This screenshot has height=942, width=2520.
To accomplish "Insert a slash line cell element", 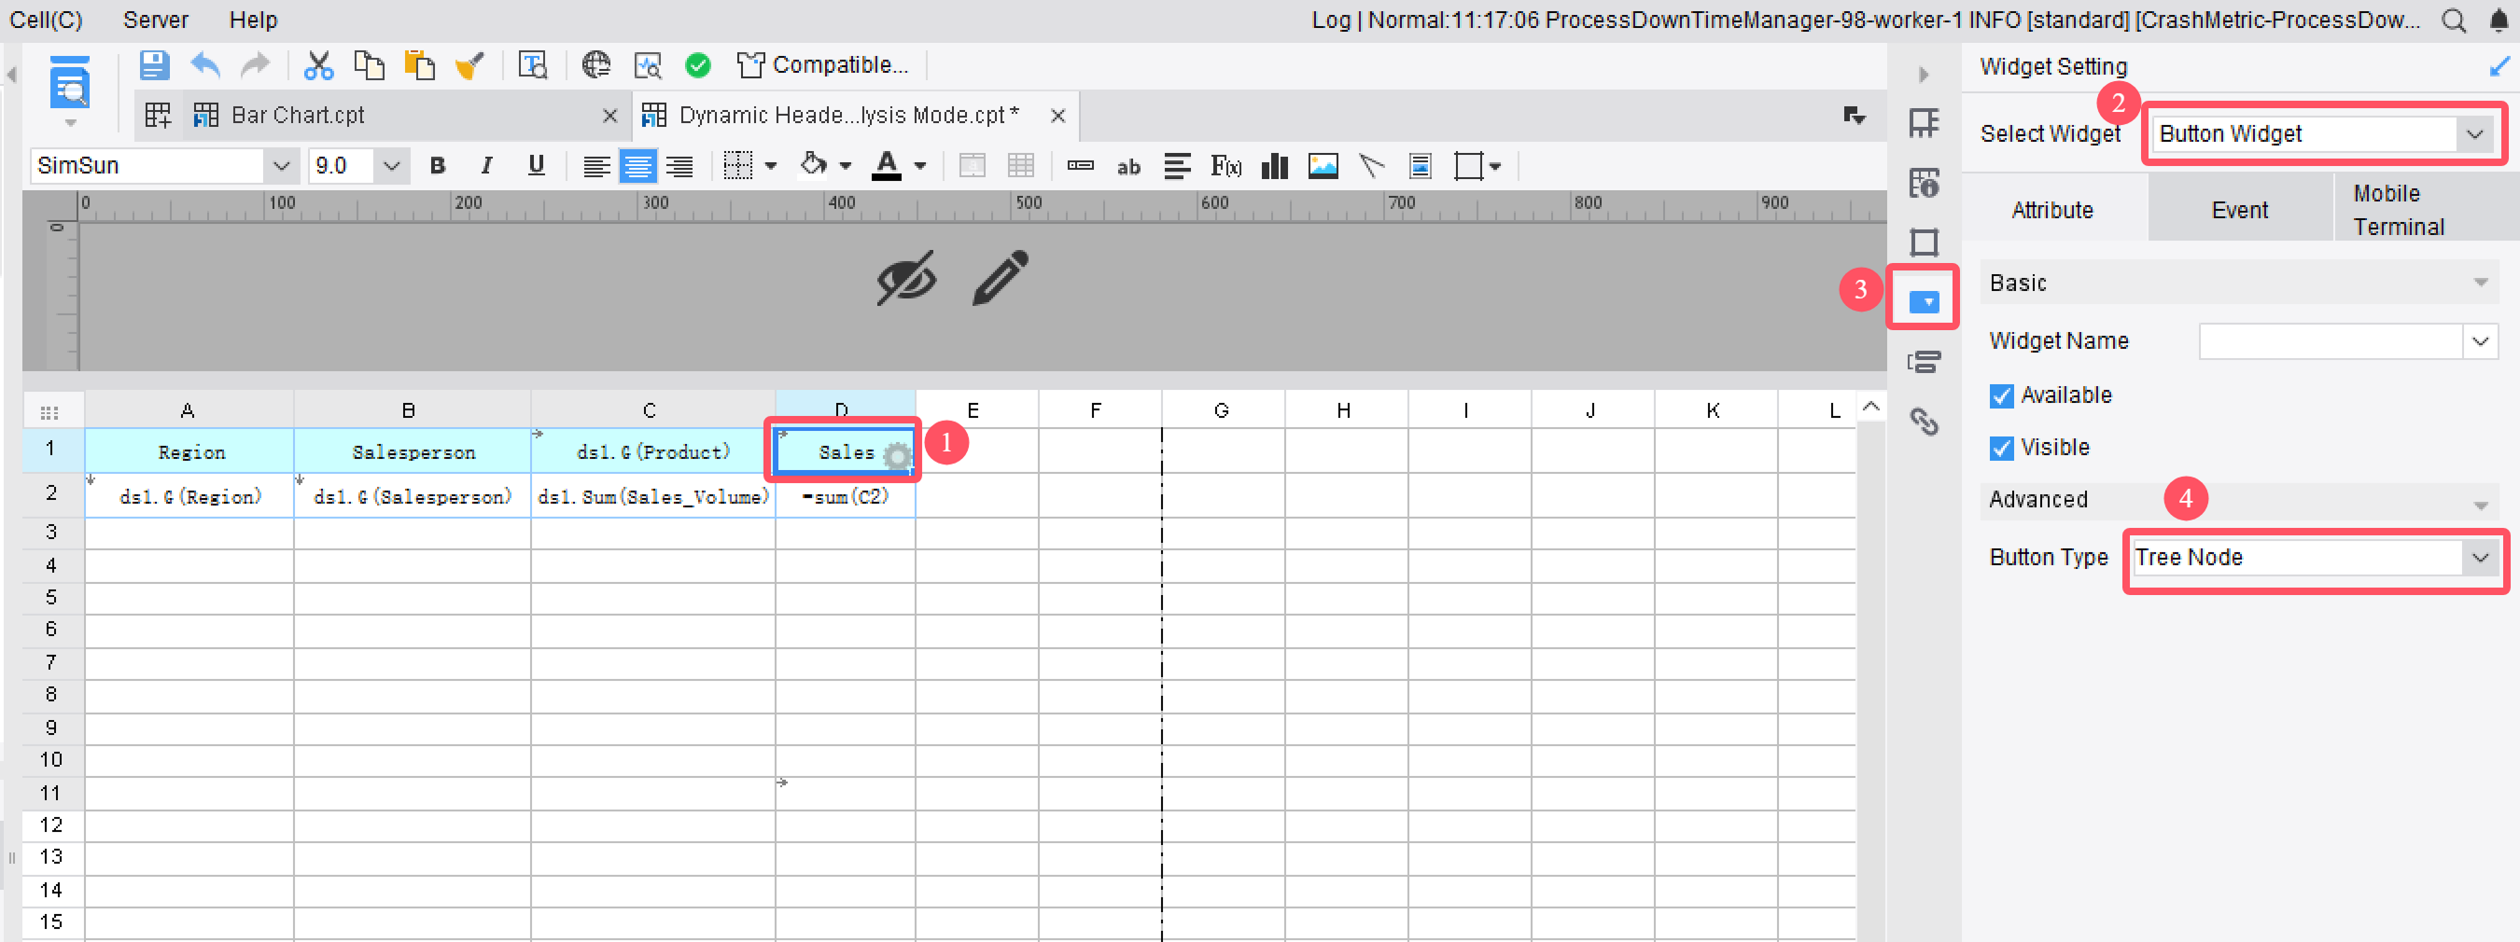I will (1371, 166).
